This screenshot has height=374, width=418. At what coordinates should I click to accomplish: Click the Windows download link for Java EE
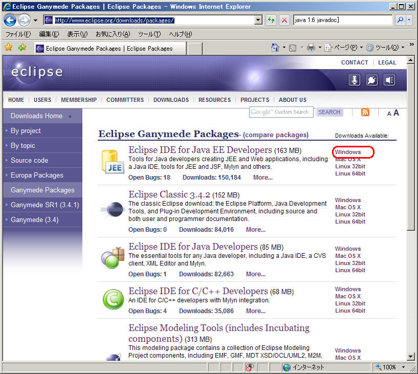coord(348,152)
